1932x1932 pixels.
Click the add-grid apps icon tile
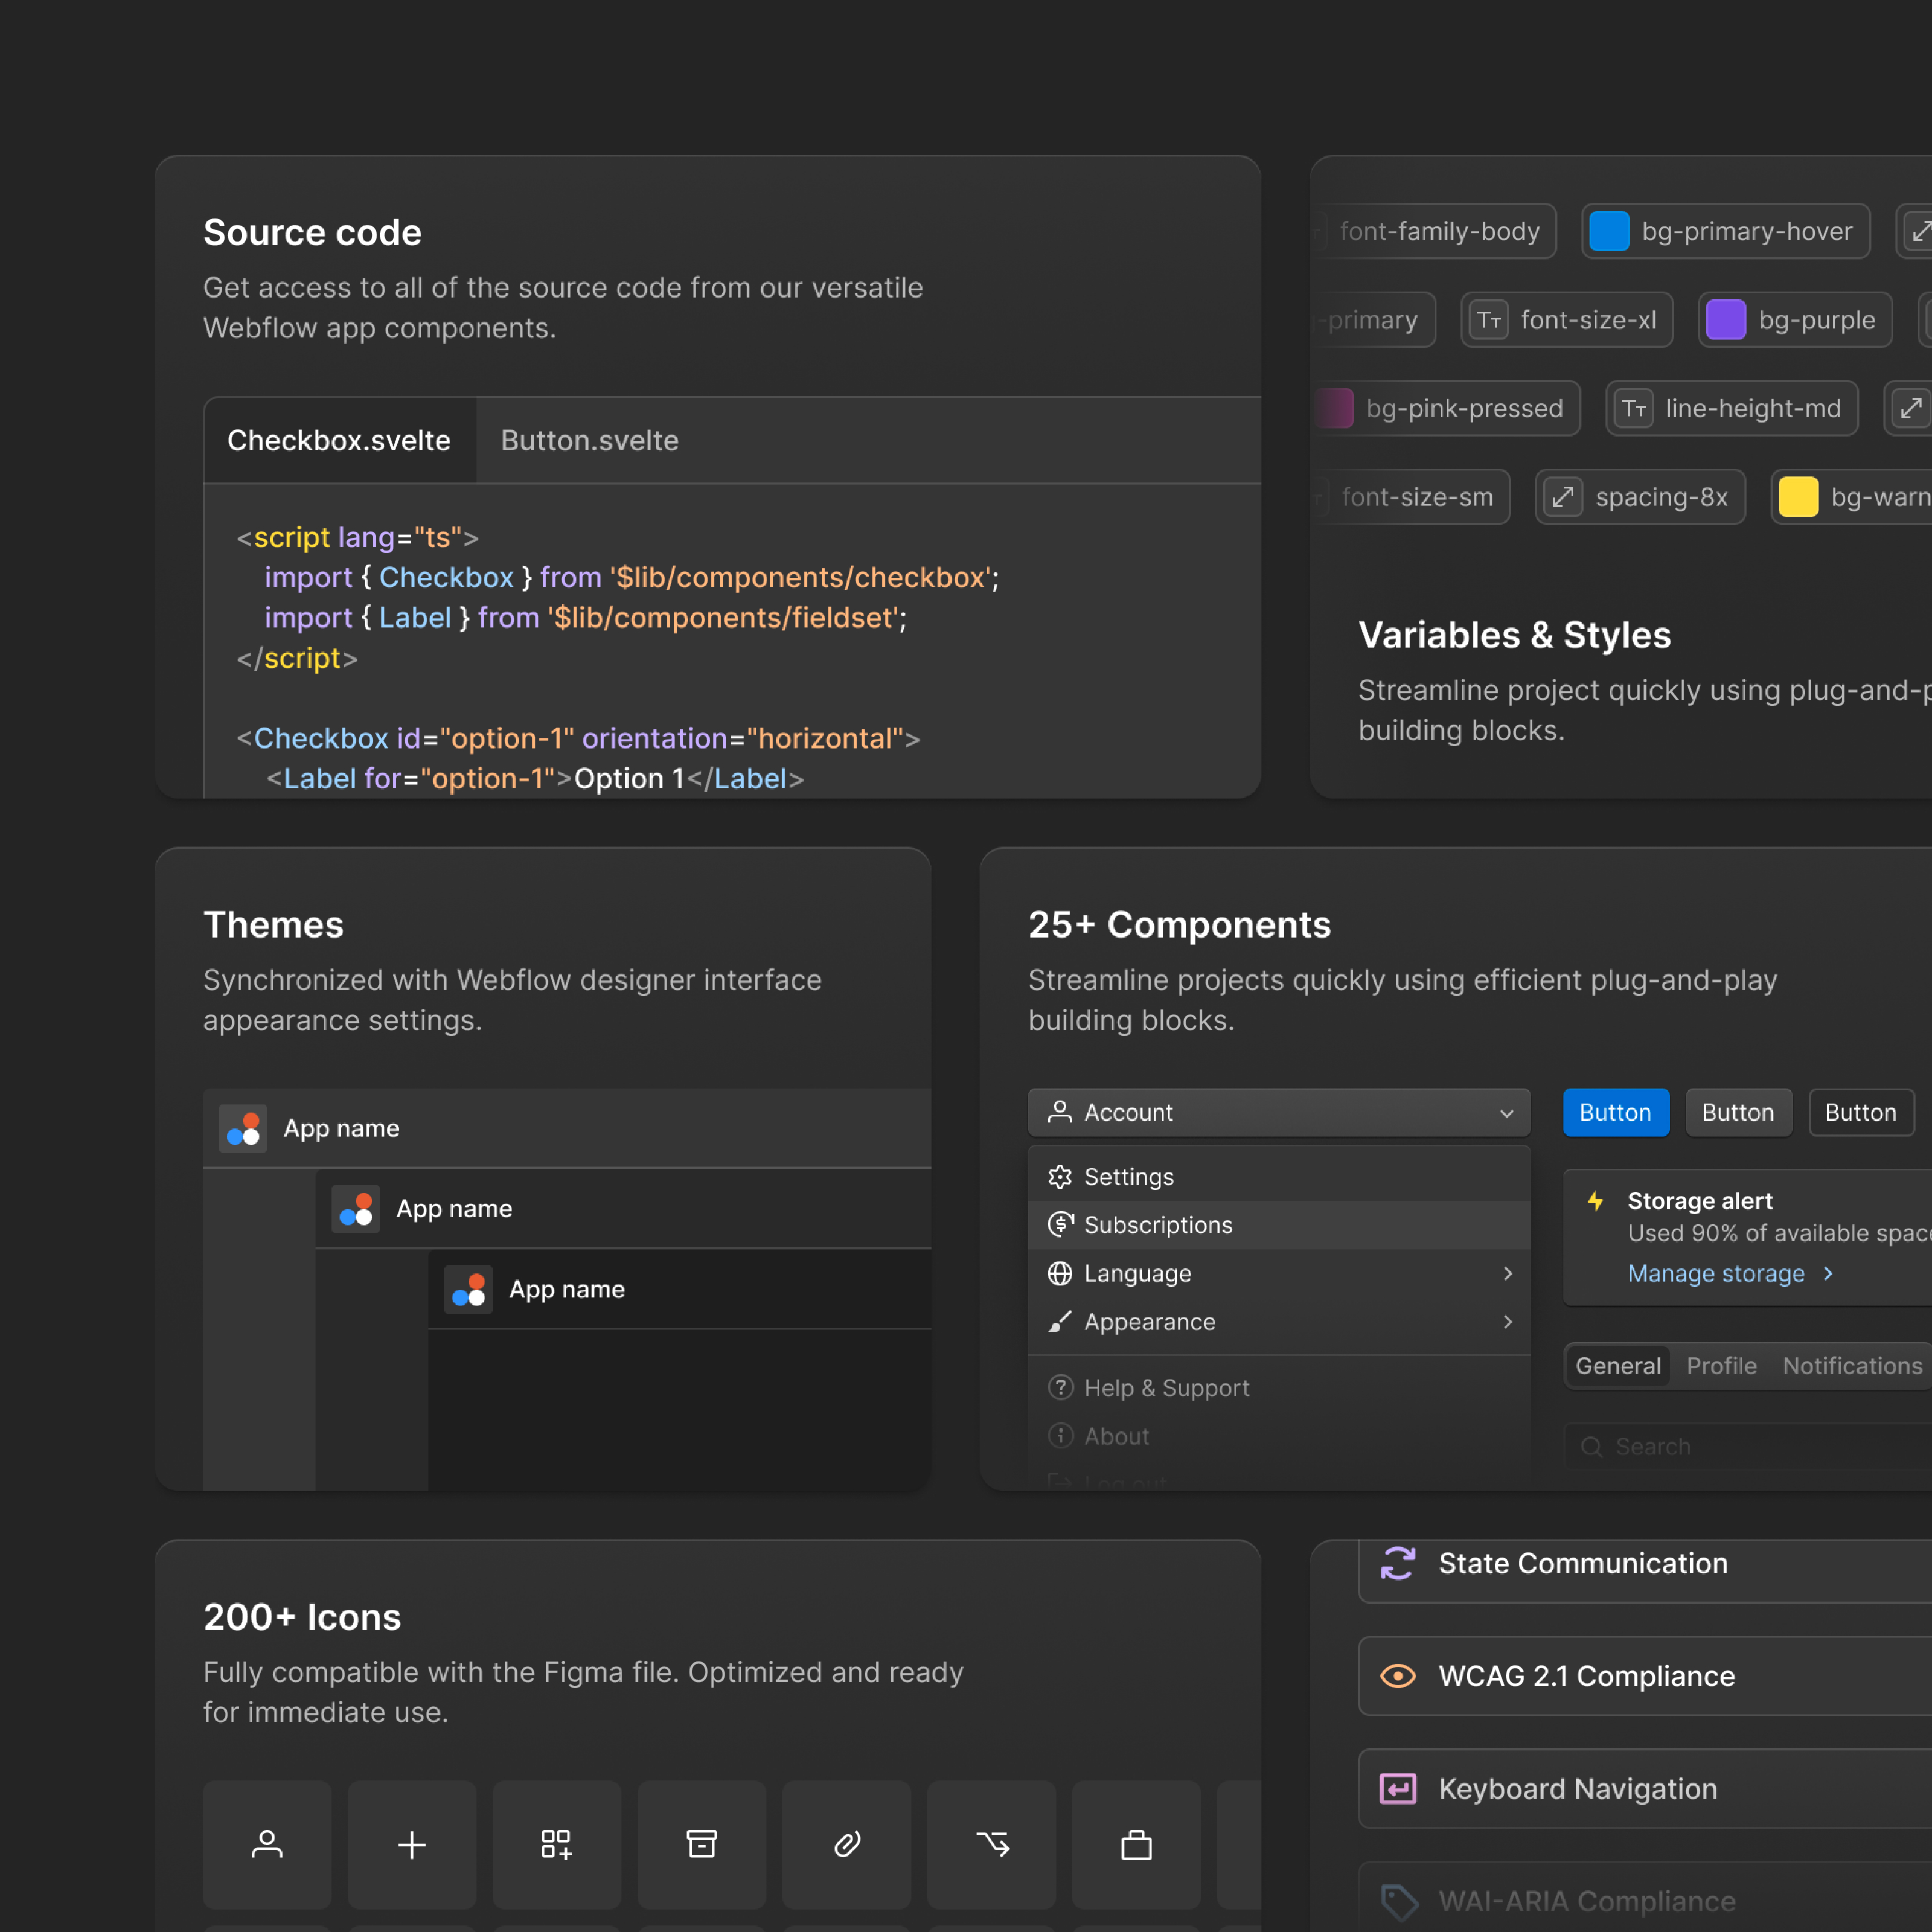(x=556, y=1844)
